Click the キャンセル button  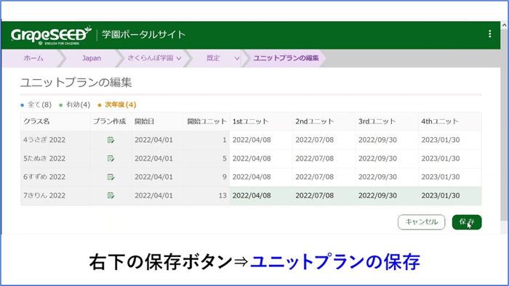pos(421,222)
